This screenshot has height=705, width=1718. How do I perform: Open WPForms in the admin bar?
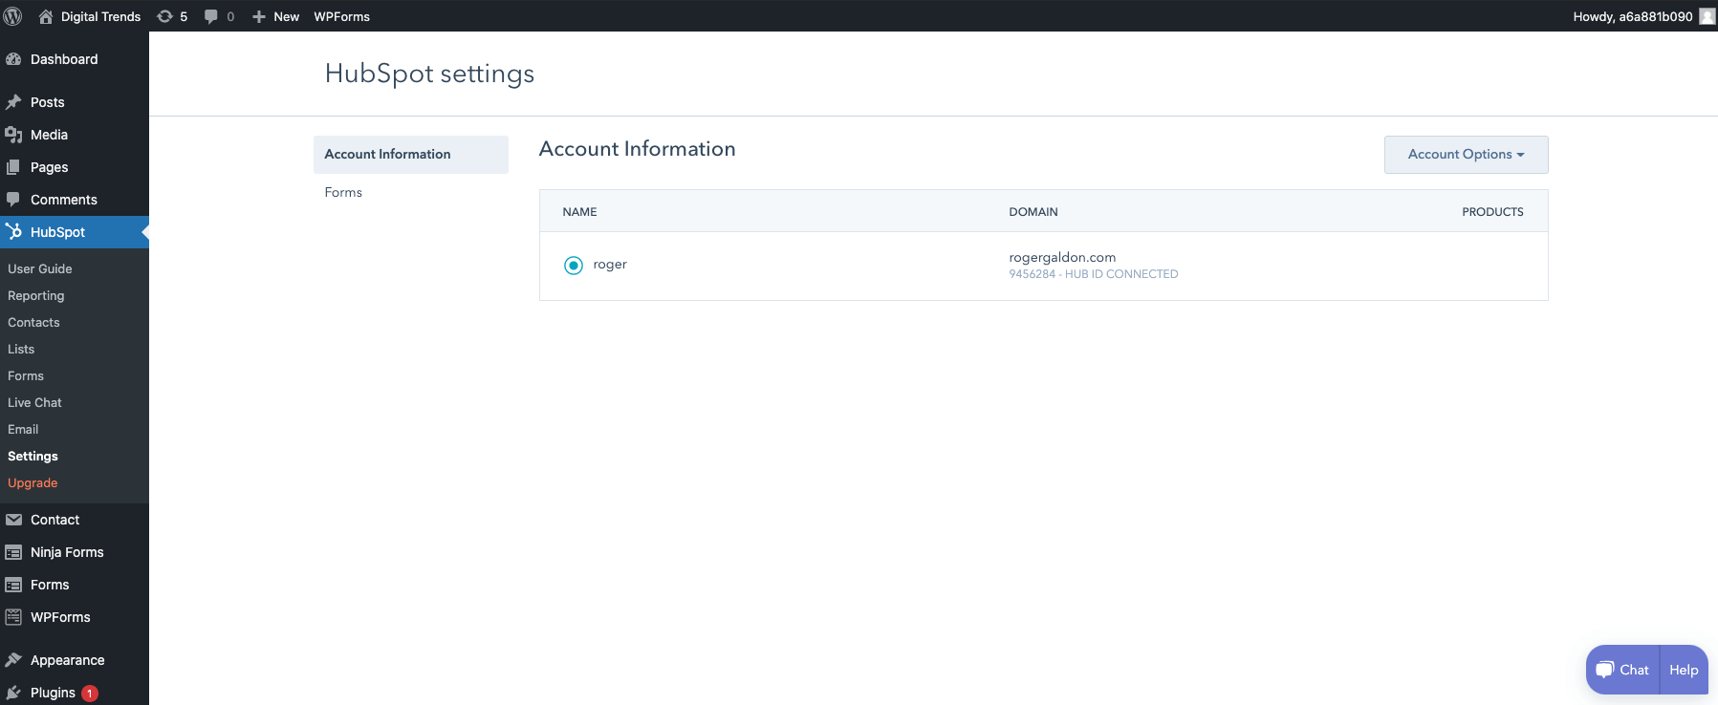coord(342,16)
